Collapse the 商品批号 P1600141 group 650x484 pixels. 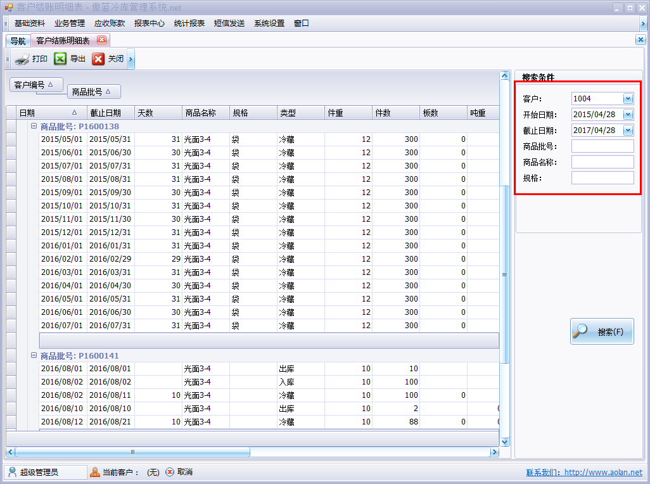point(34,355)
